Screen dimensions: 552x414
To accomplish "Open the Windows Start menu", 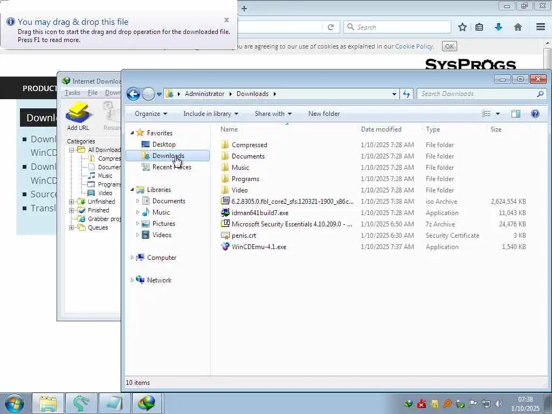I will (14, 403).
